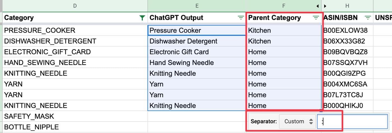Select the B00EXLOW38 ASIN cell
This screenshot has height=133, width=392.
tap(347, 30)
